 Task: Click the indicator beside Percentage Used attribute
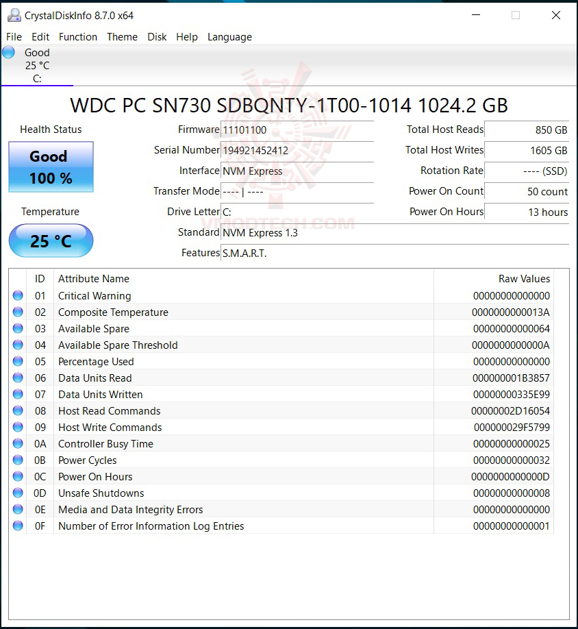click(x=18, y=361)
